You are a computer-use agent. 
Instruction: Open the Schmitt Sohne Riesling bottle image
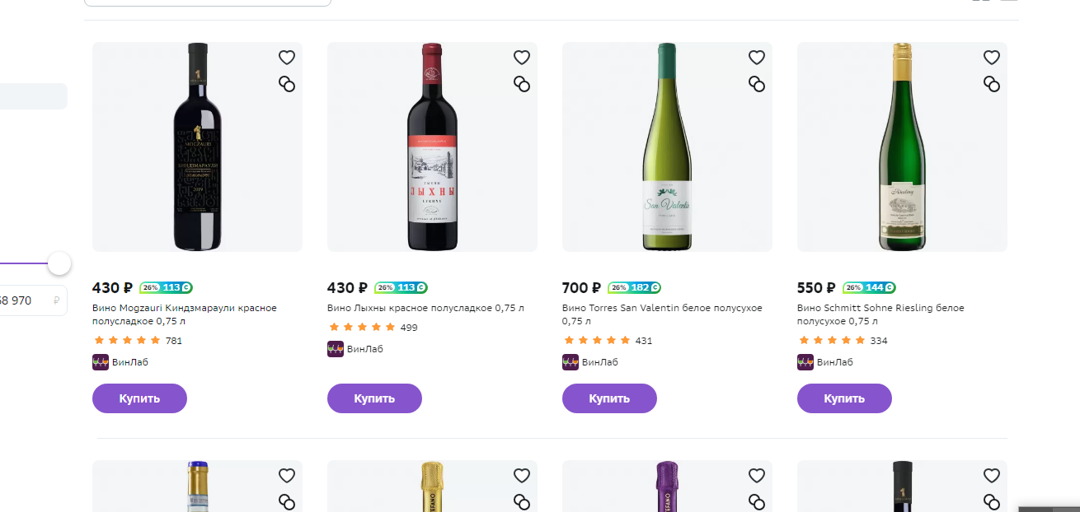click(x=902, y=147)
